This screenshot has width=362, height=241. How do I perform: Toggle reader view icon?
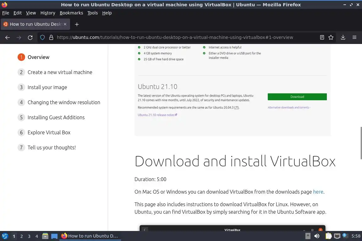(322, 37)
